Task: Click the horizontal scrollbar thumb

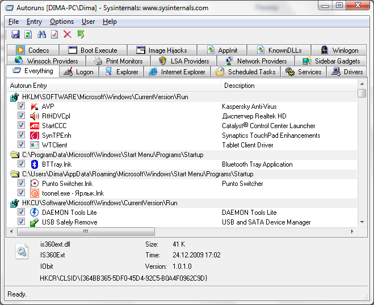Action: [x=86, y=231]
